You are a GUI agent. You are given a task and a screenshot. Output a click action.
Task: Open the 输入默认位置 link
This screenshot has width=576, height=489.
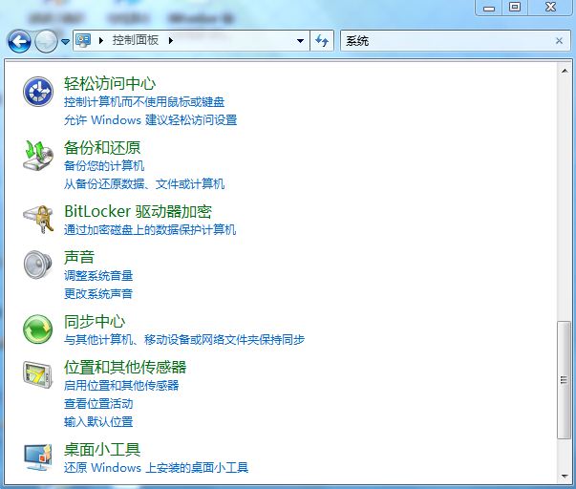tap(98, 421)
